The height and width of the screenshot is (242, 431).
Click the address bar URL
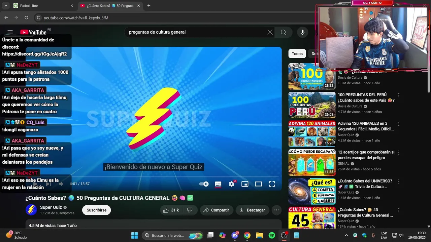coord(76,18)
